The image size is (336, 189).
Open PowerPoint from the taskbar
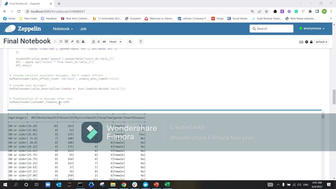click(156, 185)
